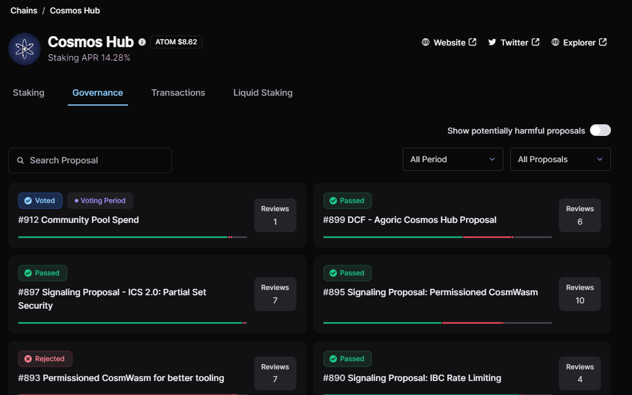Click the Passed check icon on #890
632x395 pixels.
coord(333,359)
